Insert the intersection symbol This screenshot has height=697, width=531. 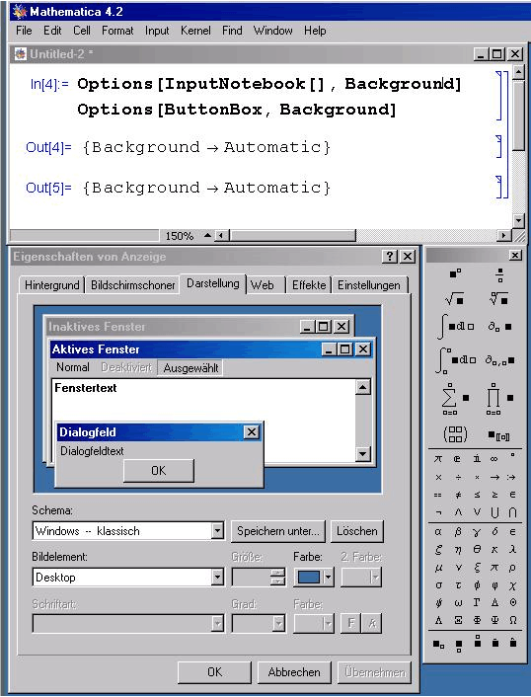[512, 512]
